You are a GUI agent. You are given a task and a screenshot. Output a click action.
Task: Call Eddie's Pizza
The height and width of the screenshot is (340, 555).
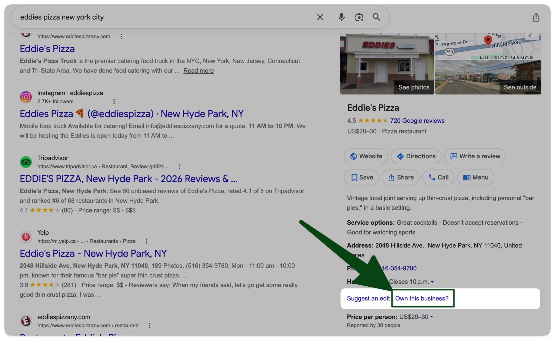[438, 177]
